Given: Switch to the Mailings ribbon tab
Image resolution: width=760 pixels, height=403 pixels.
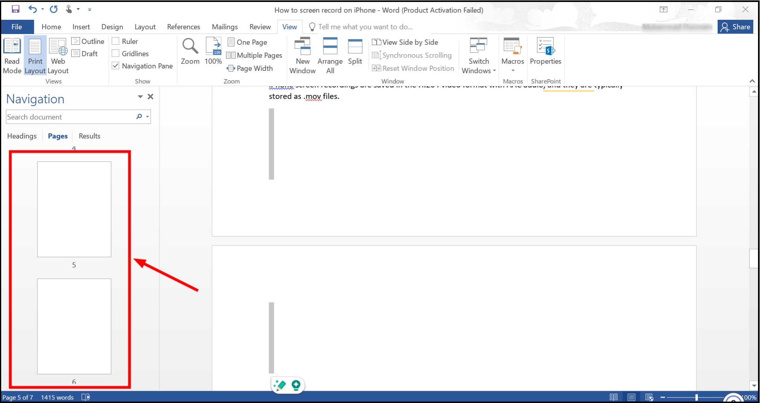Looking at the screenshot, I should tap(225, 26).
